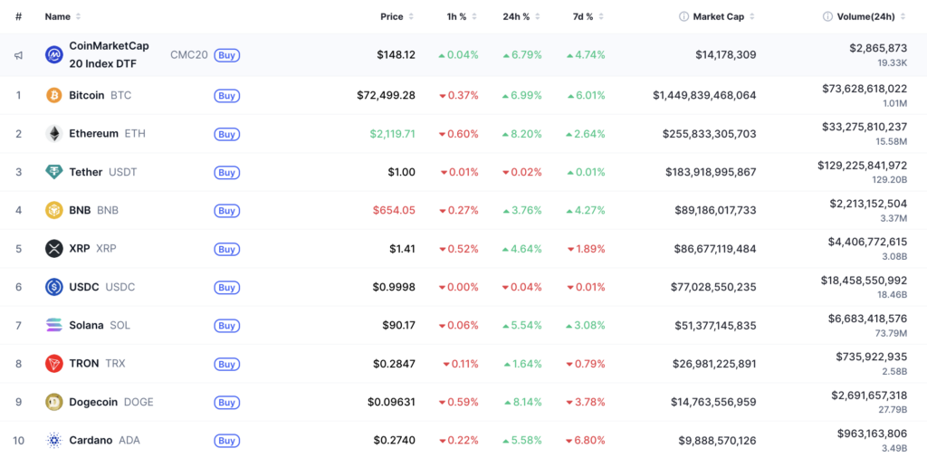927x458 pixels.
Task: Click Buy button for TRON
Action: 227,364
